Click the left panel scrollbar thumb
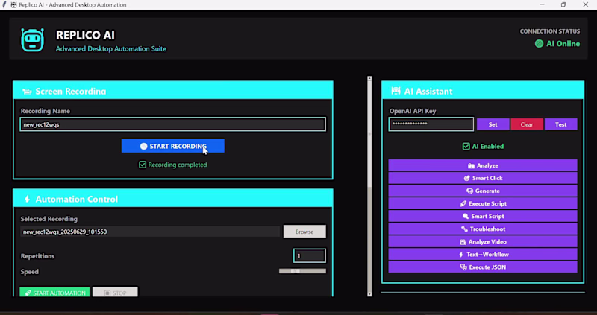This screenshot has height=315, width=597. point(369,134)
